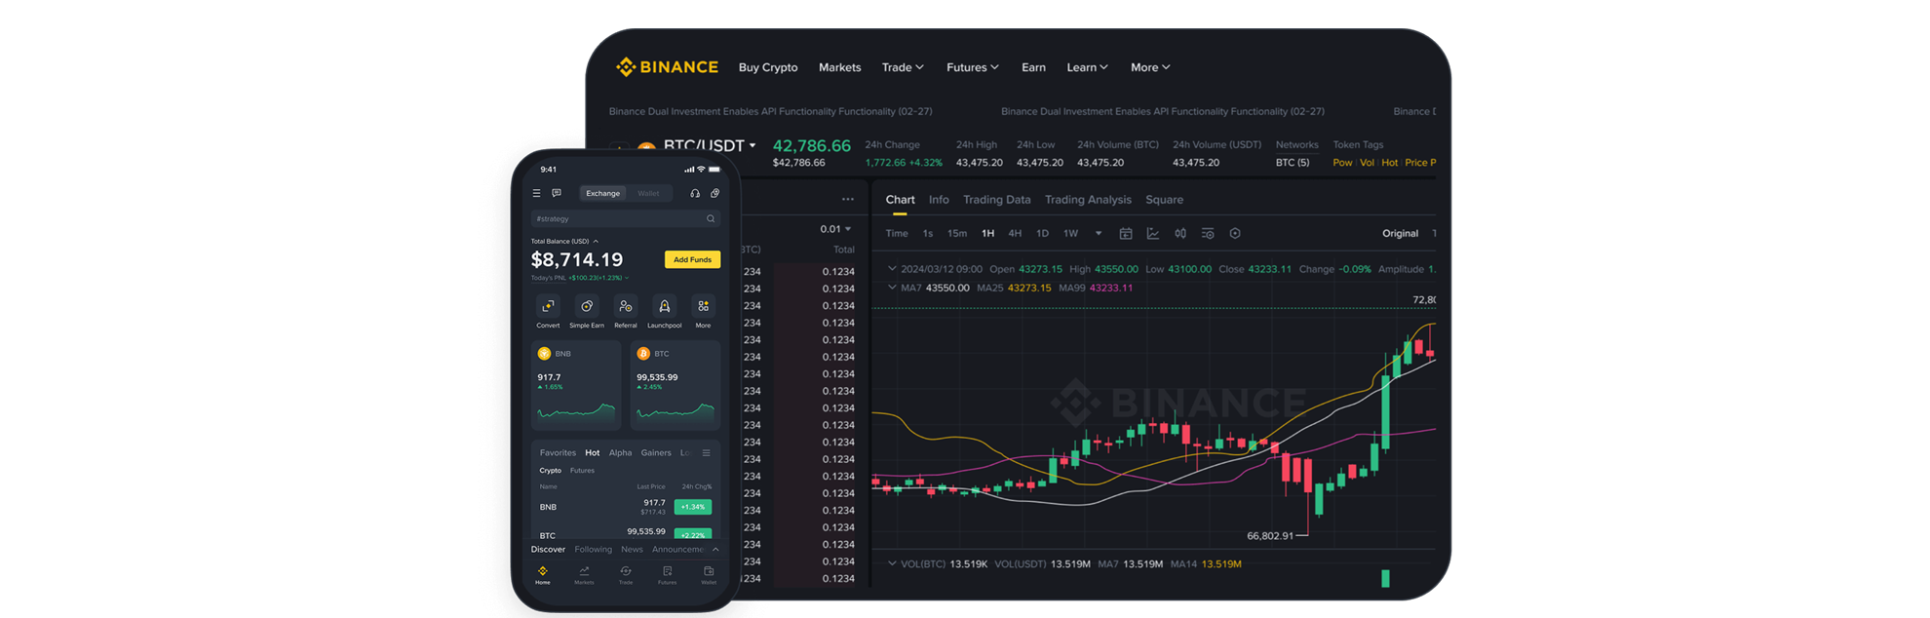Select the Hot tab in the phone market list
This screenshot has width=1930, height=618.
592,453
